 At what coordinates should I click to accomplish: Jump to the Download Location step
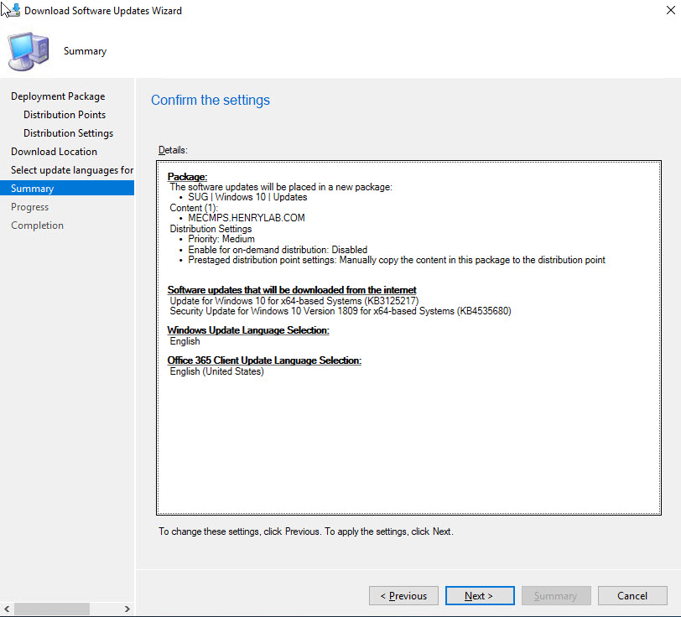coord(54,152)
